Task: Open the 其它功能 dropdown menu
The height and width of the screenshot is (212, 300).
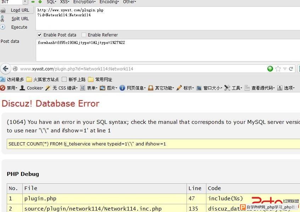Action: (165, 88)
